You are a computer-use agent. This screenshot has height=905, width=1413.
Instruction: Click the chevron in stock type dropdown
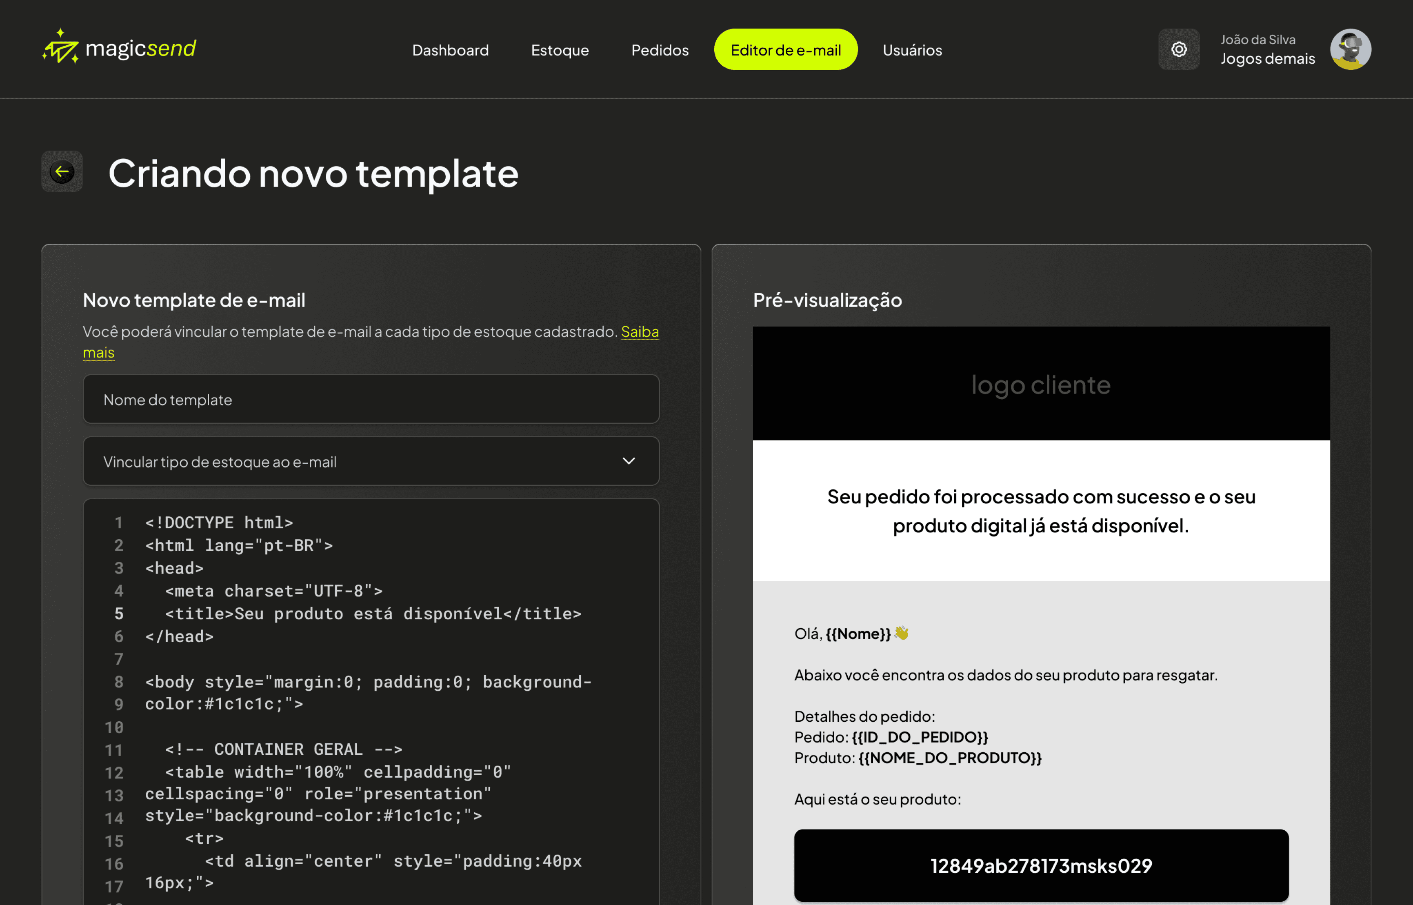(x=629, y=461)
